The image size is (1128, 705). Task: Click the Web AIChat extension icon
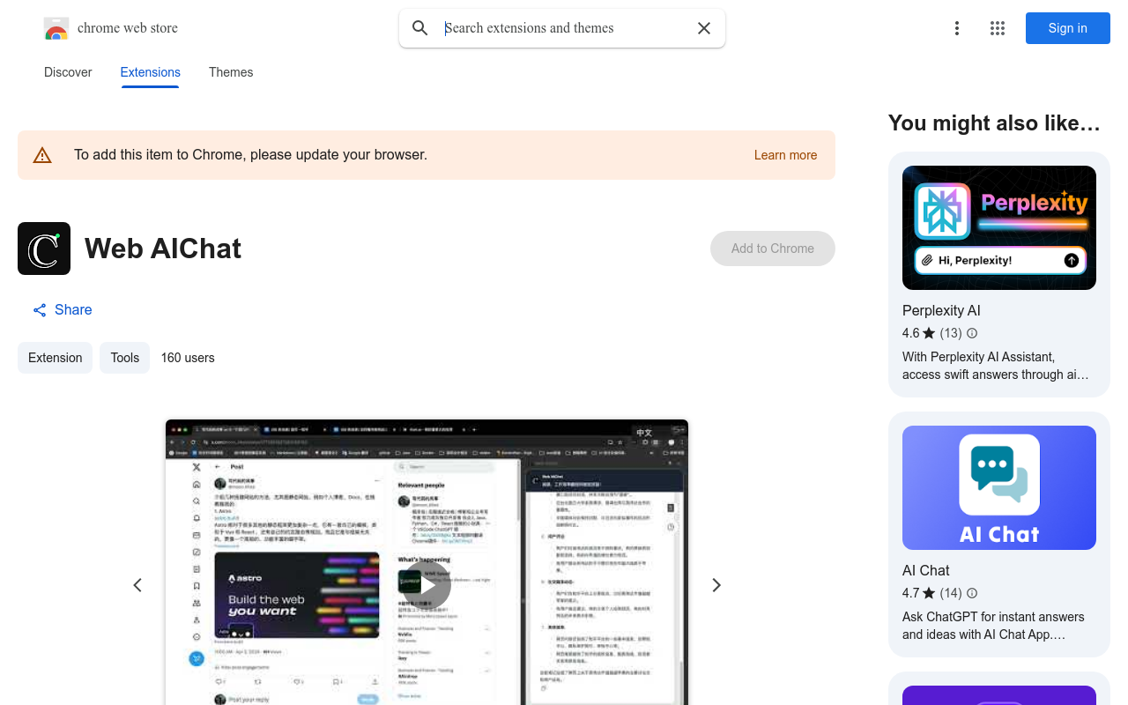pos(44,249)
